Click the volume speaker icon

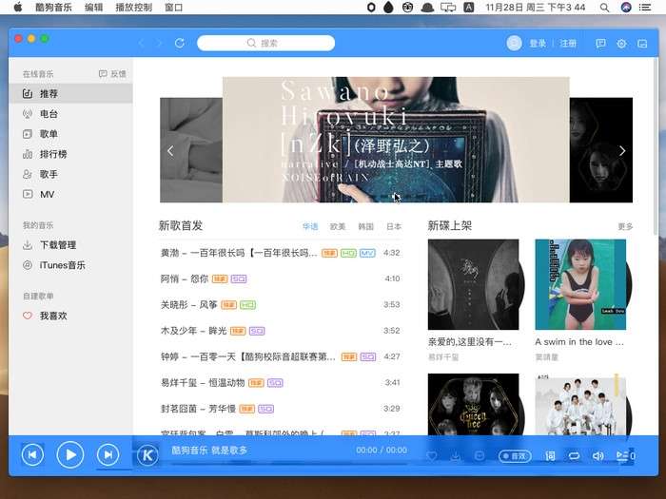[598, 456]
